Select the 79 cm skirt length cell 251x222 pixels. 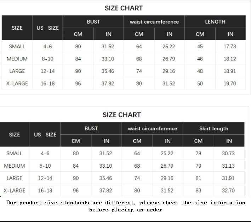(x=198, y=166)
